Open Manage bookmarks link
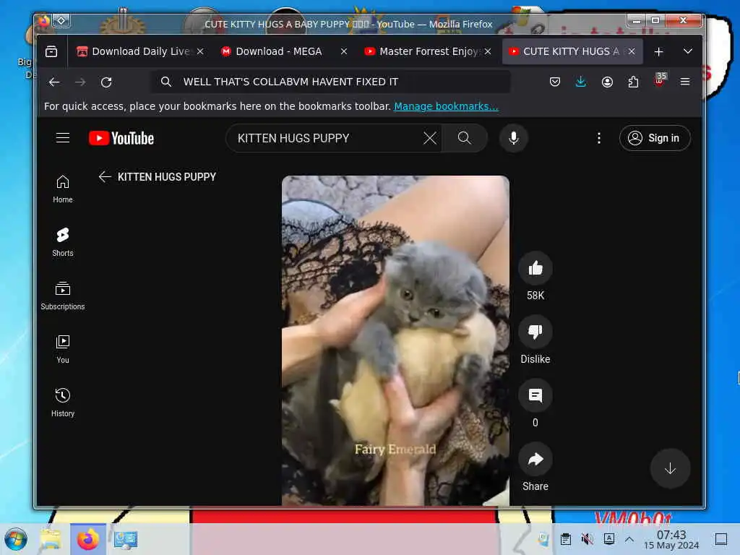The height and width of the screenshot is (555, 740). (446, 106)
